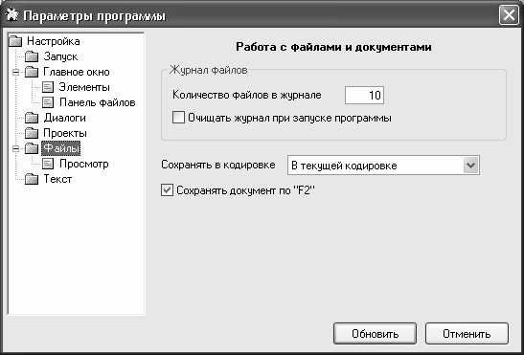This screenshot has width=524, height=355.
Task: Click the application icon in title bar
Action: click(x=11, y=15)
